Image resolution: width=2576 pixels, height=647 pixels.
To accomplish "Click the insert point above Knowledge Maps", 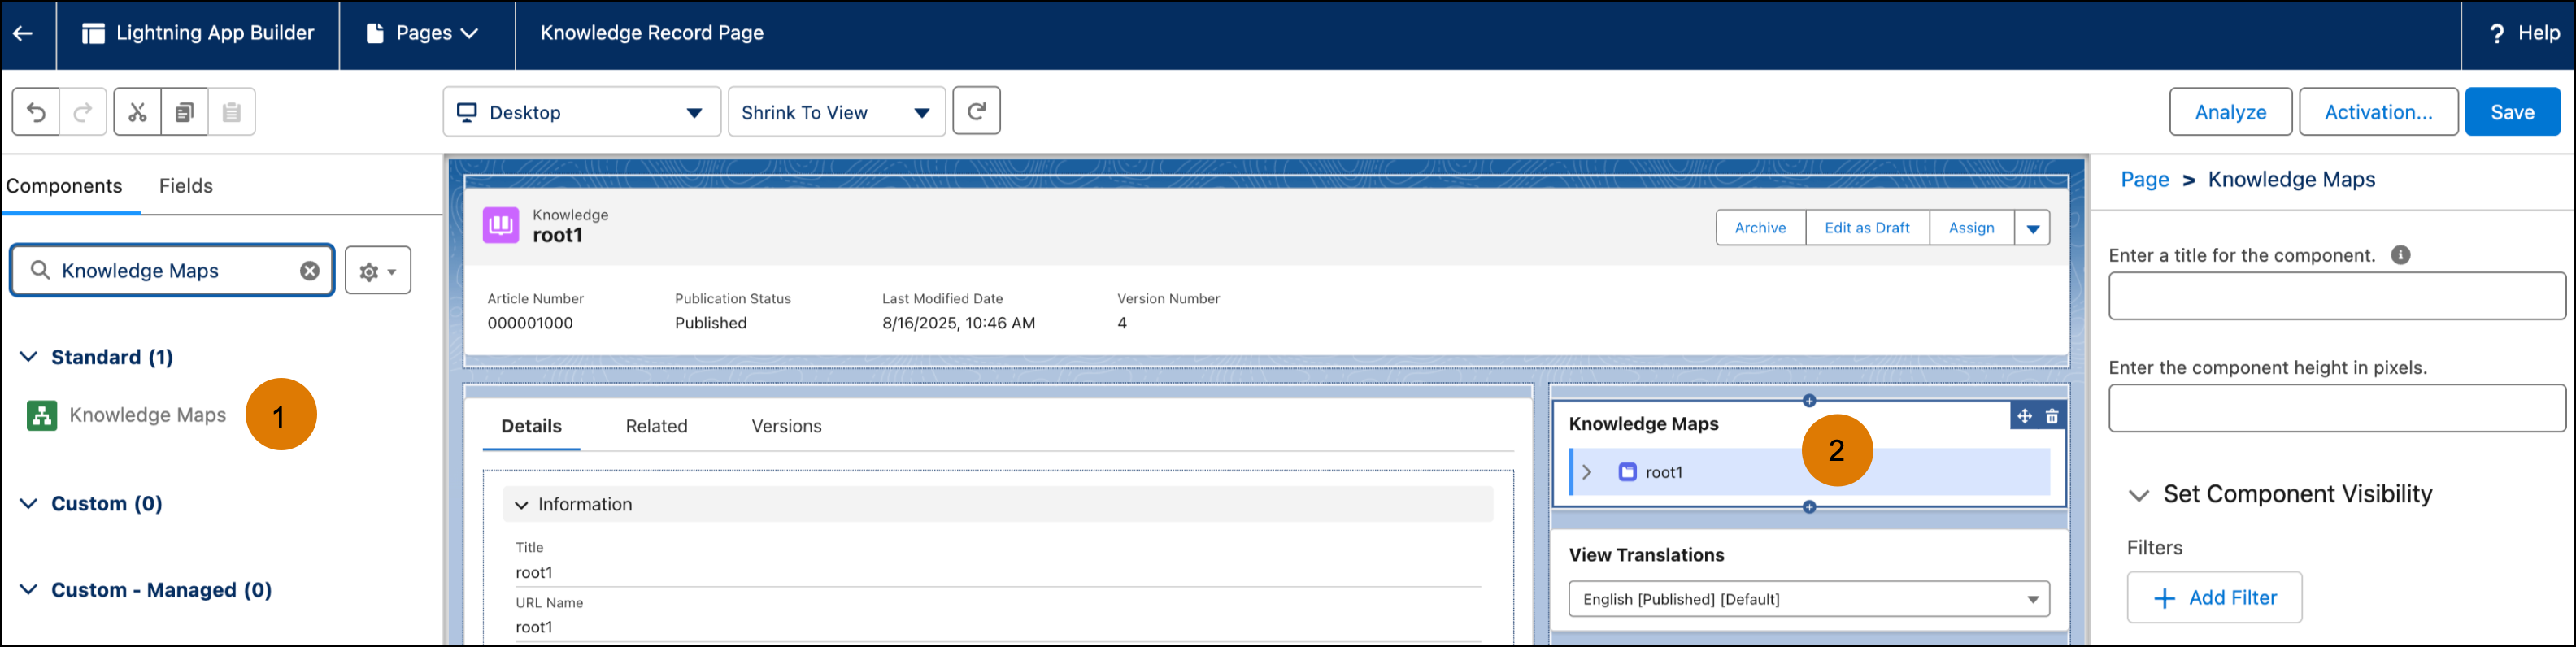I will (1808, 401).
